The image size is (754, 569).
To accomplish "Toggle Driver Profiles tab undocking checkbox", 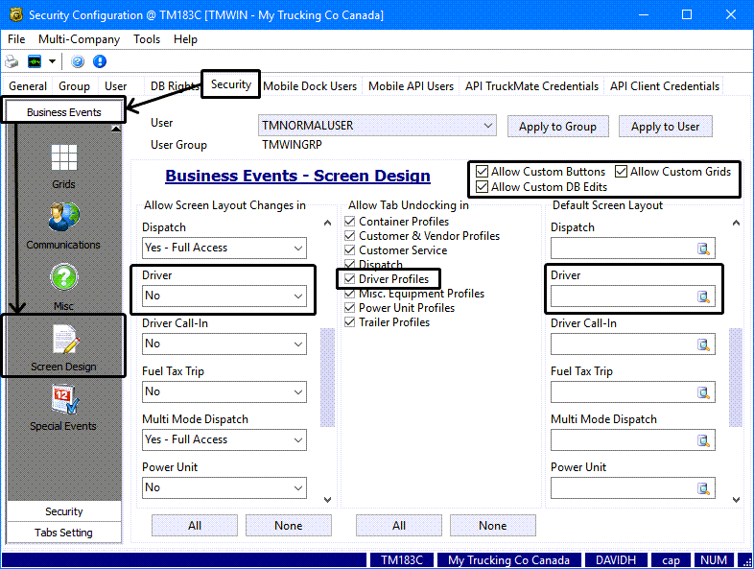I will coord(351,279).
